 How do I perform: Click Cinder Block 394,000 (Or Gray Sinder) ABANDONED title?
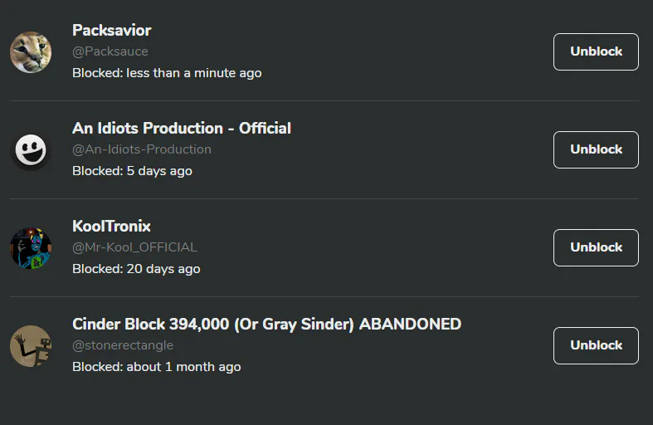266,325
